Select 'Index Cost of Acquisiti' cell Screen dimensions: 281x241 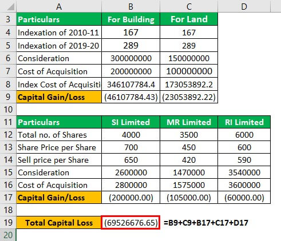click(59, 84)
